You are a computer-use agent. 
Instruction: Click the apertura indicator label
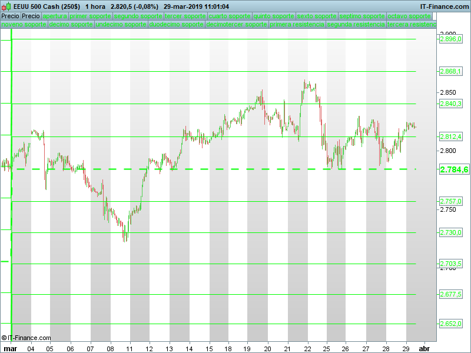55,16
